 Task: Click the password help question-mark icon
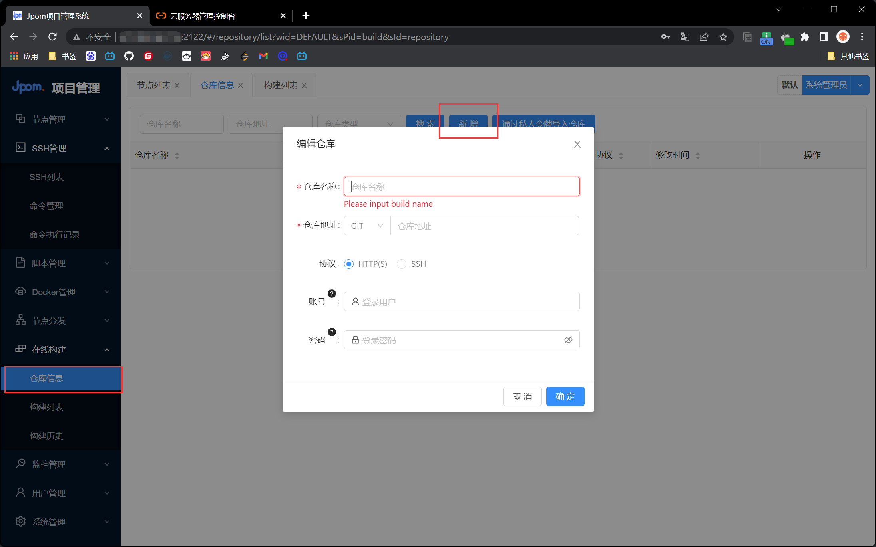pyautogui.click(x=332, y=332)
